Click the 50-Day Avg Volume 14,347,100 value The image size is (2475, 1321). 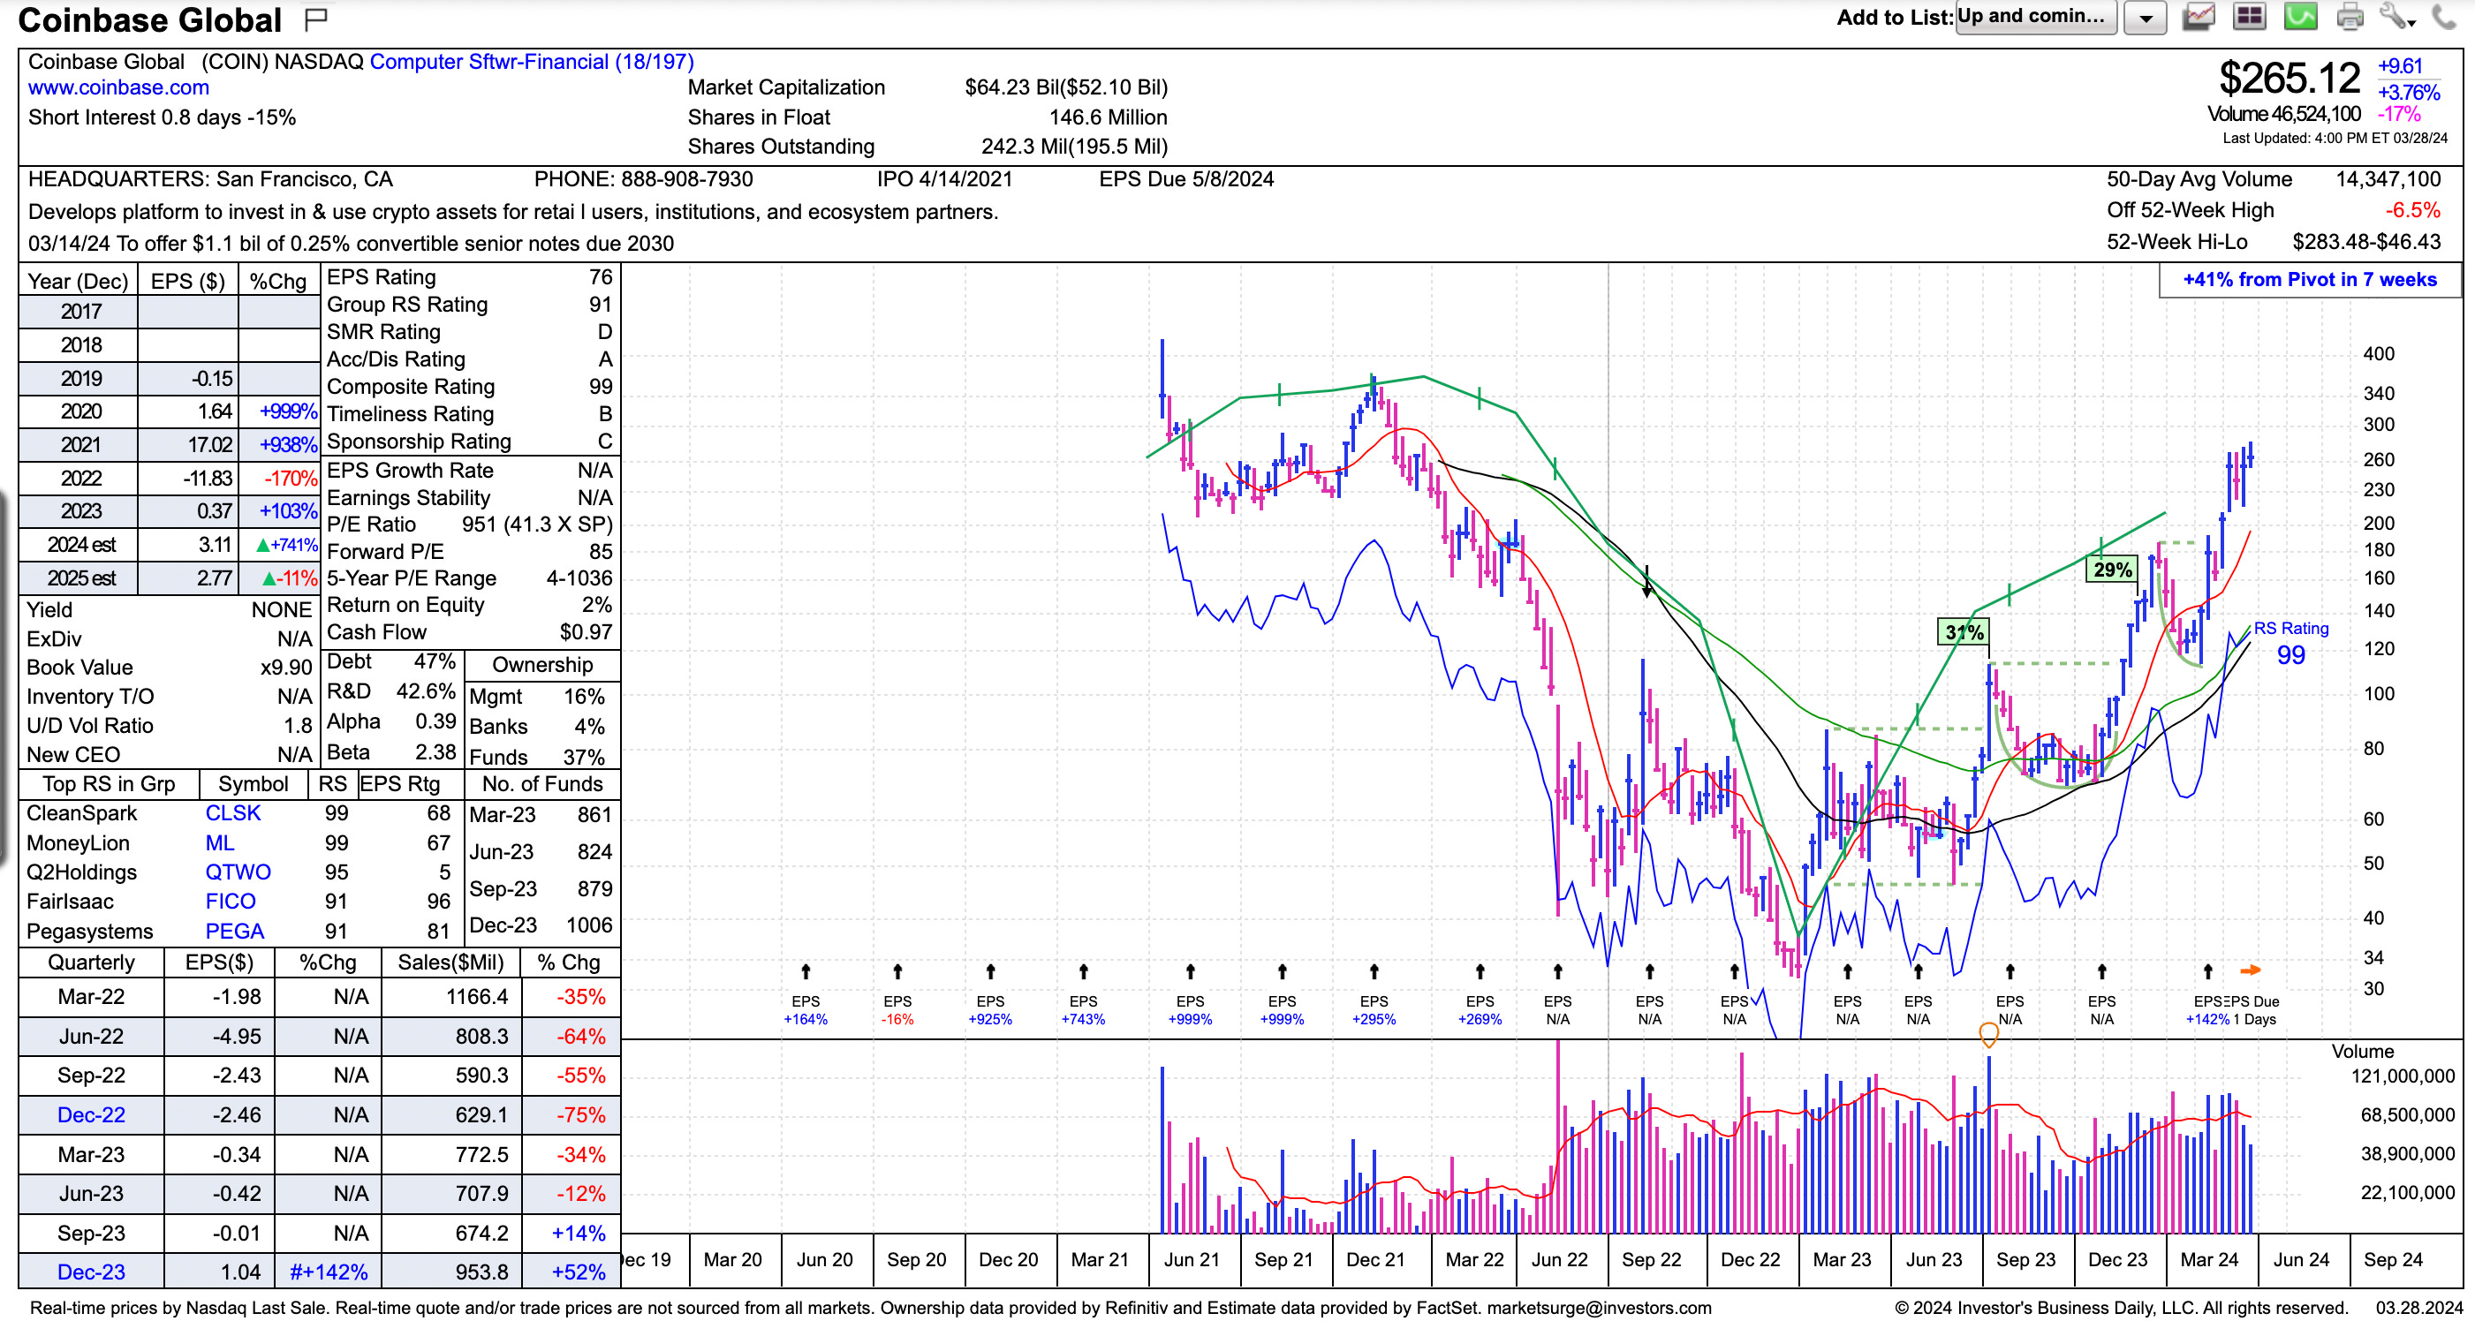point(2388,178)
